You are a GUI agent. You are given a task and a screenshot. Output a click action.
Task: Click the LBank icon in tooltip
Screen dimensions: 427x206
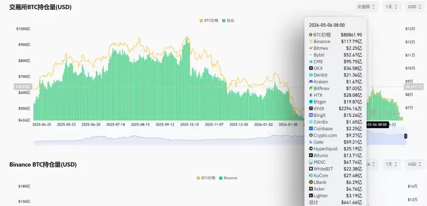coord(310,182)
